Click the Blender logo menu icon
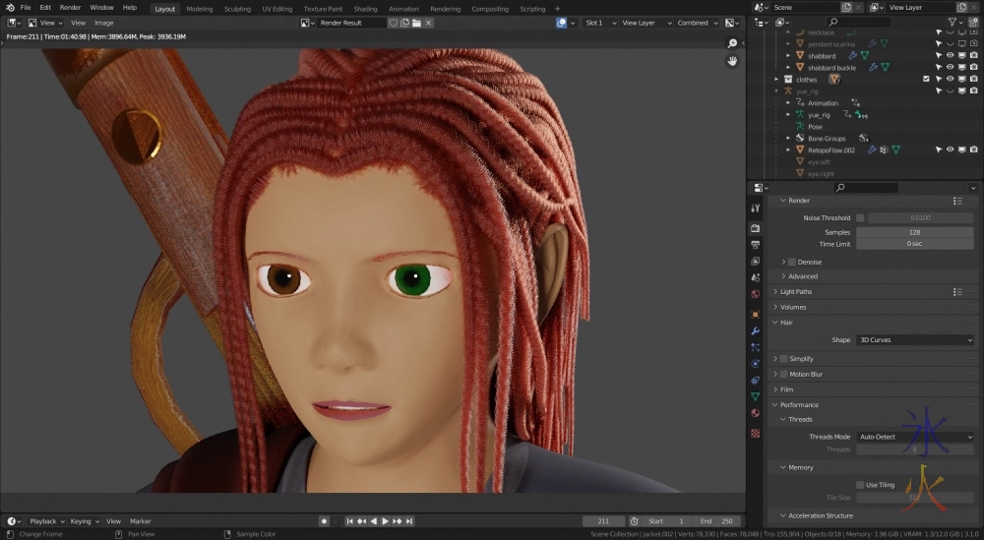The image size is (984, 540). coord(9,7)
